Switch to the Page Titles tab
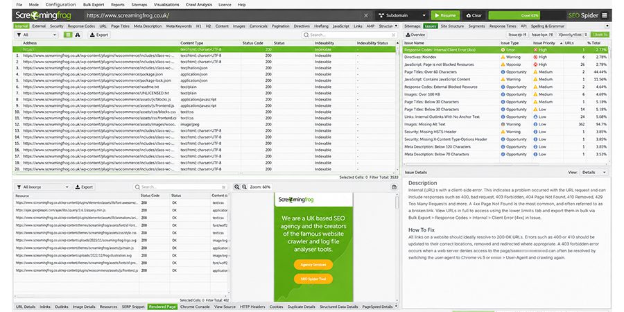624x312 pixels. 120,26
